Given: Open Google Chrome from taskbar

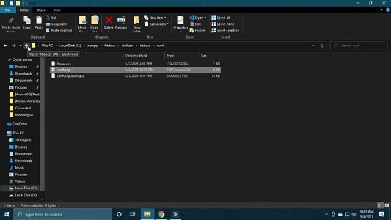Looking at the screenshot, I should coord(161,215).
